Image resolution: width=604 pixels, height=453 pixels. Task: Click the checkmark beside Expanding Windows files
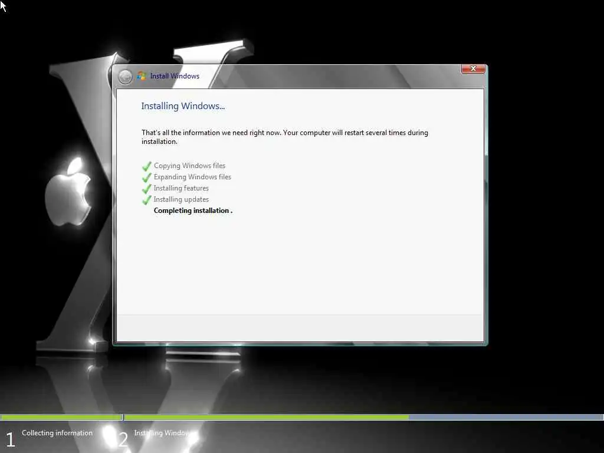tap(147, 177)
